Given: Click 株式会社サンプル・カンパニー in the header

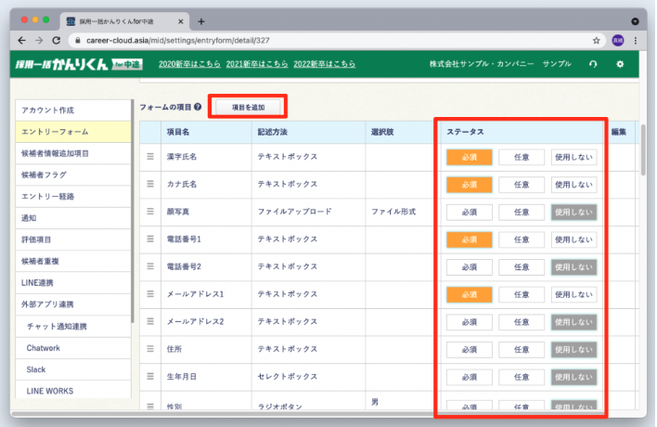Looking at the screenshot, I should 482,64.
